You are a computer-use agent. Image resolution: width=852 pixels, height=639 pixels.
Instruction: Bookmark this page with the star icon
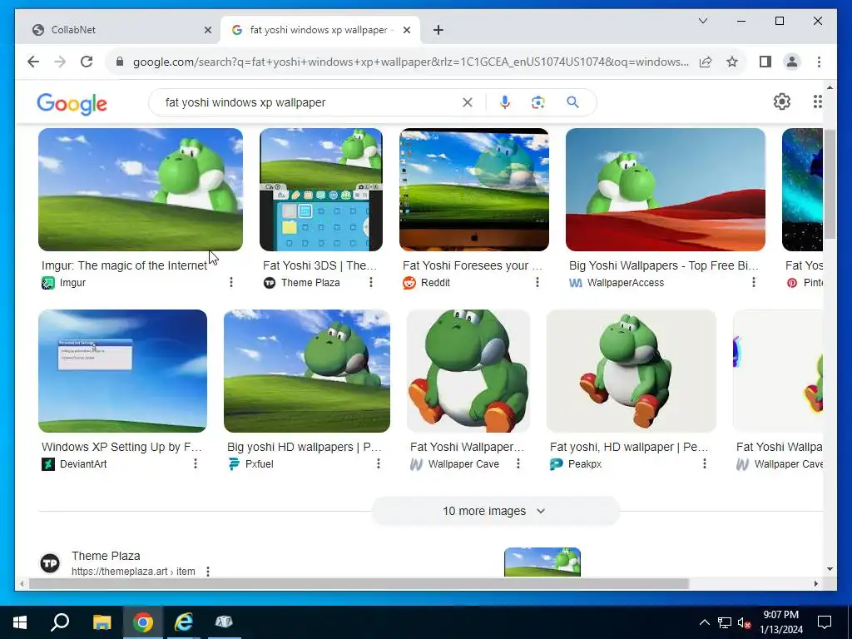tap(732, 62)
